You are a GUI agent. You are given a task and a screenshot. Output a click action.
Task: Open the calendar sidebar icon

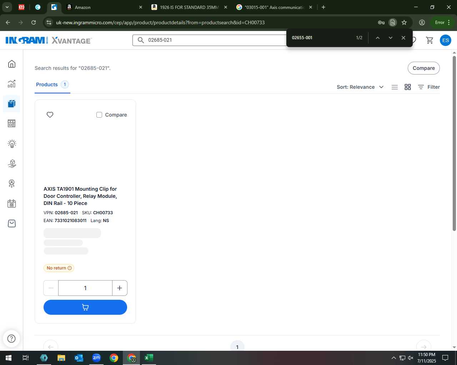pos(12,204)
